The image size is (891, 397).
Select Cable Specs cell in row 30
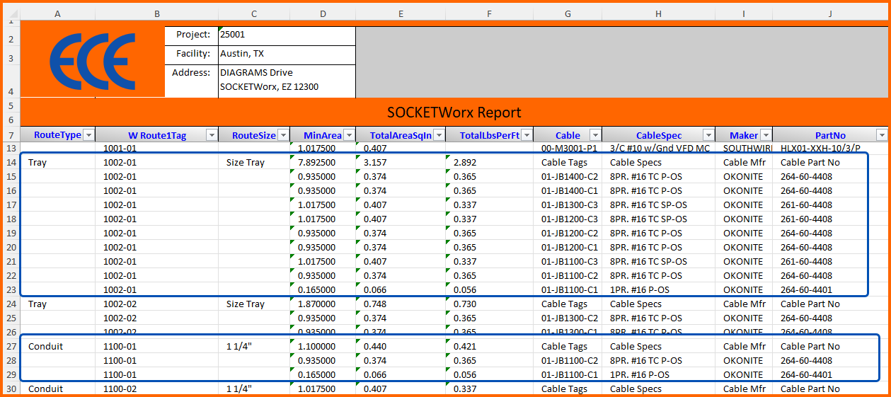click(659, 389)
